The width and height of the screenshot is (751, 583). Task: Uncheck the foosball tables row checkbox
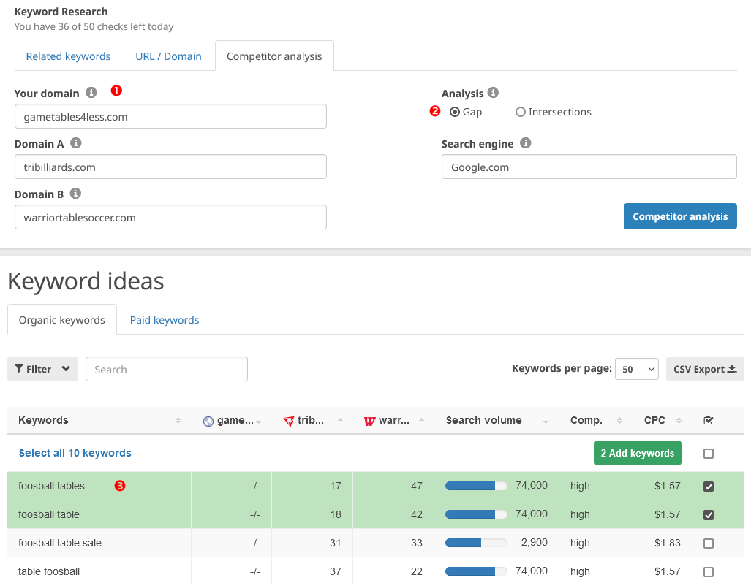(709, 487)
